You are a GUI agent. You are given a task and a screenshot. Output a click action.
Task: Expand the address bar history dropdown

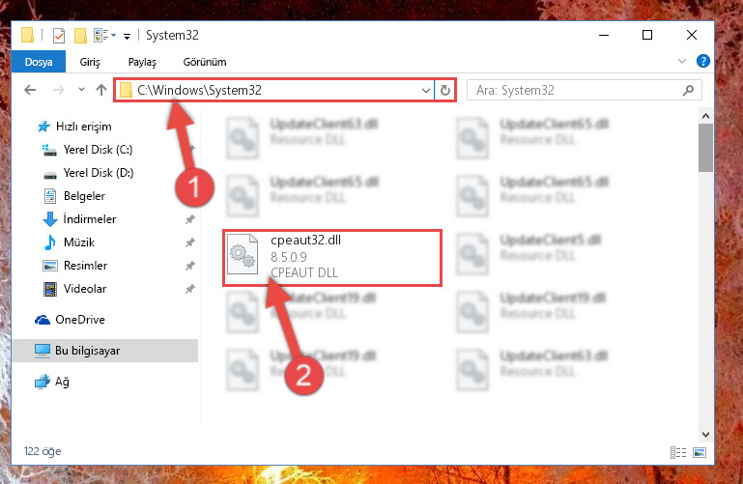[x=425, y=90]
